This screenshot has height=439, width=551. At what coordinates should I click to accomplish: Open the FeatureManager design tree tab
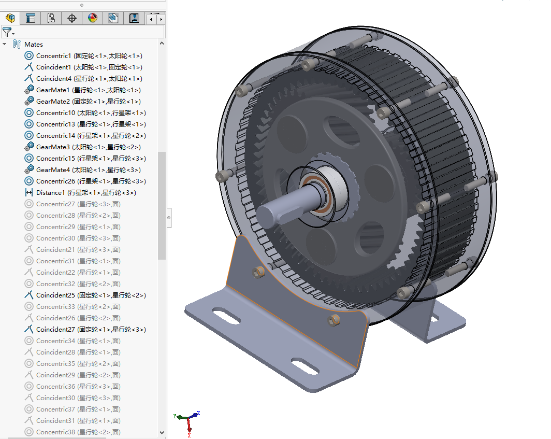coord(10,18)
